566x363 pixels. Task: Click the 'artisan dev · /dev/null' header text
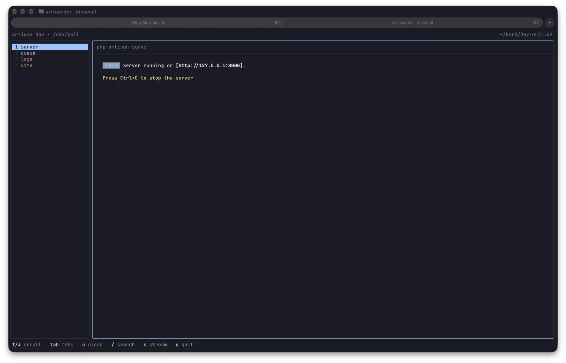(x=46, y=35)
